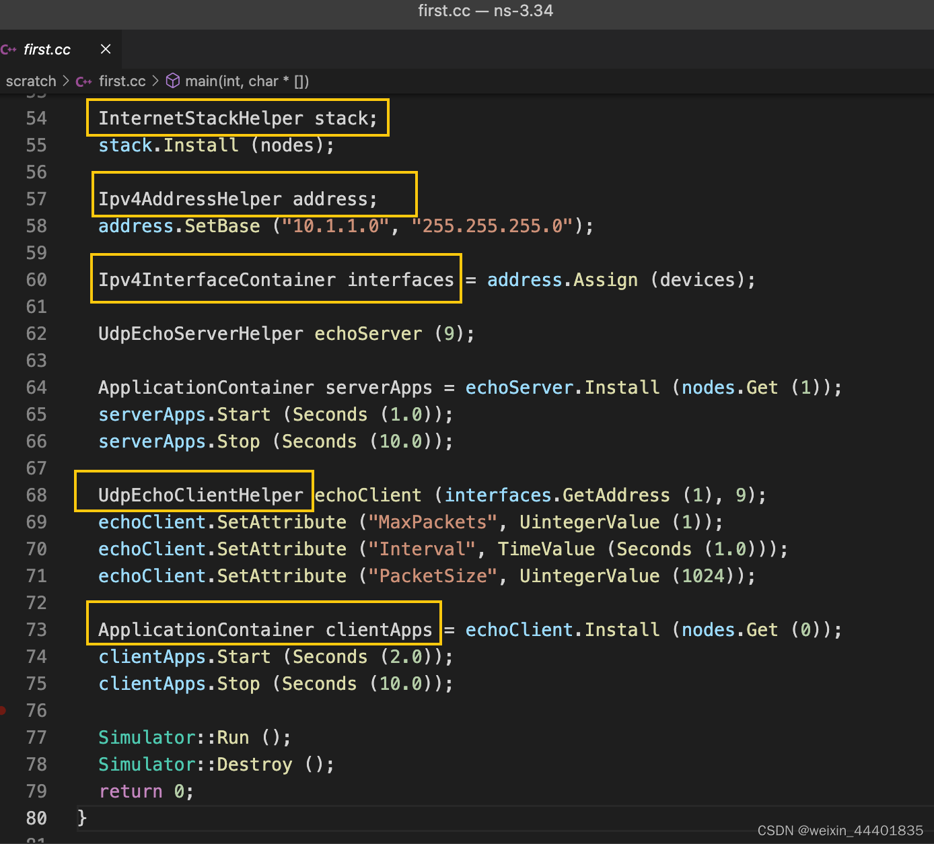
Task: Click the "PacketSize" string on line 71
Action: [433, 576]
